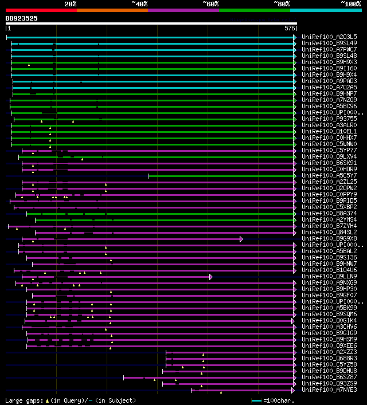Select the UniRef100_B9GF07 label
Screen dimensions: 367x405
pos(329,295)
